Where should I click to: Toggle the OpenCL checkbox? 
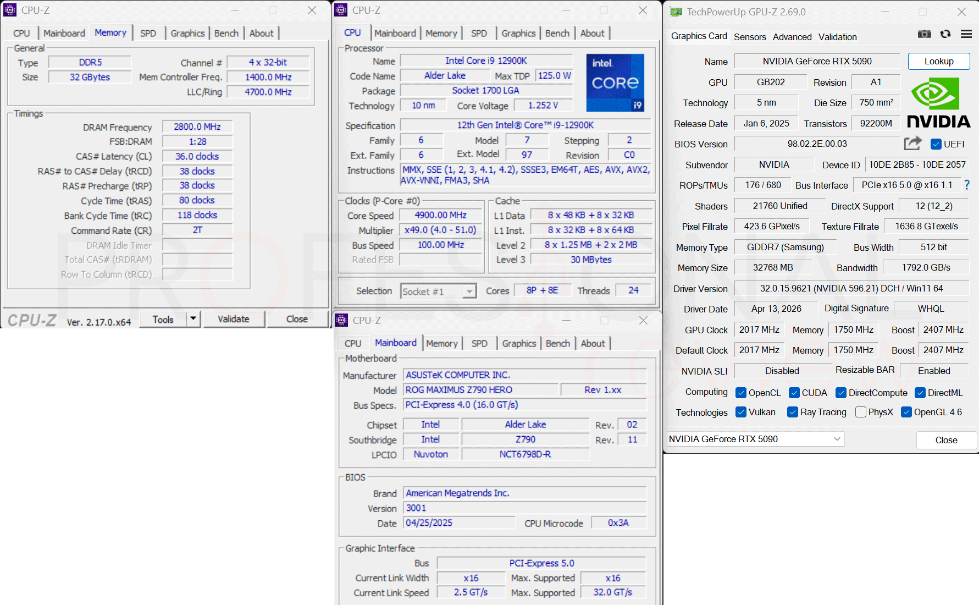[741, 393]
